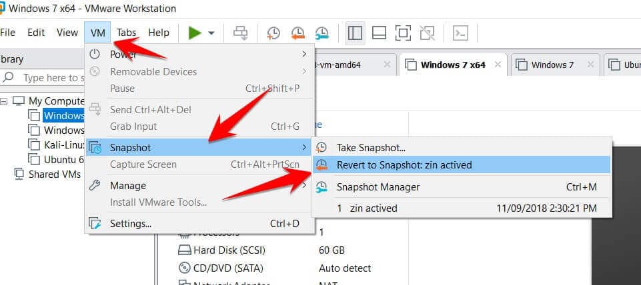641x285 pixels.
Task: Open the Edit menu
Action: 36,33
